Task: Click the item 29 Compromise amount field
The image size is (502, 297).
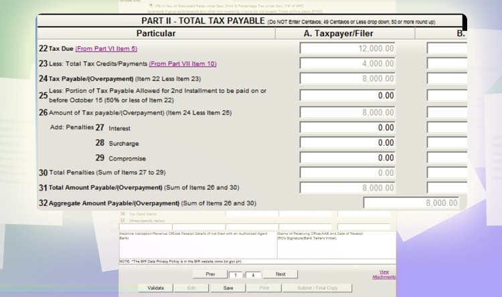Action: pos(348,158)
